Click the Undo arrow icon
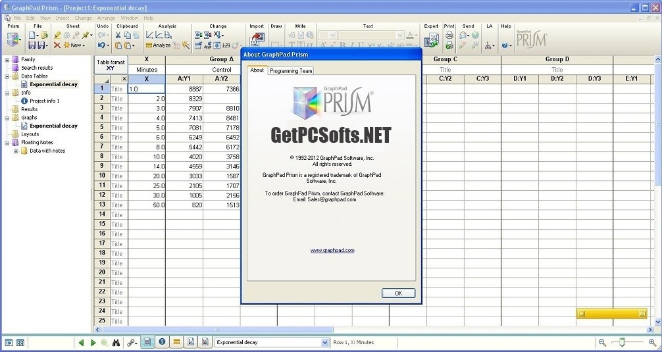The image size is (662, 352). [101, 45]
